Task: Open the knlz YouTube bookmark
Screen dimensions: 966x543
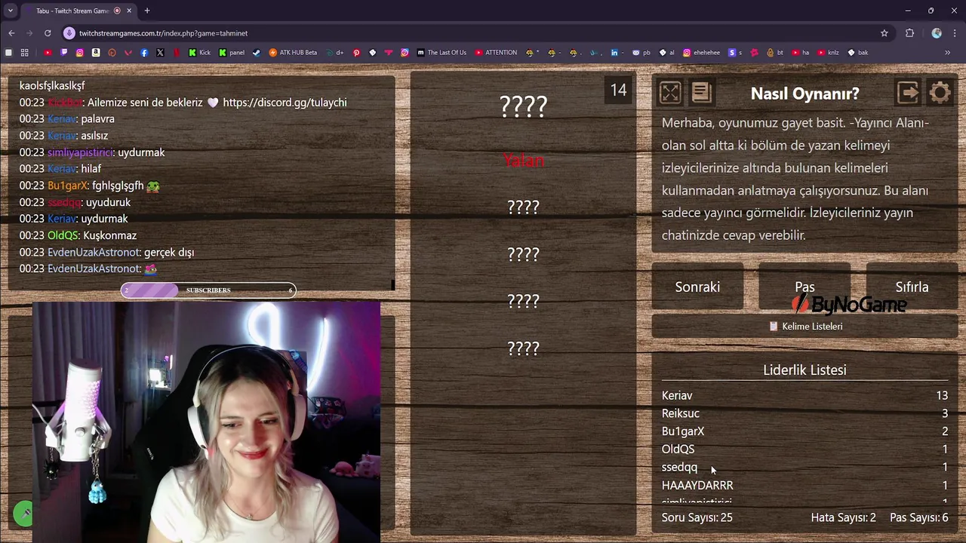Action: tap(829, 53)
